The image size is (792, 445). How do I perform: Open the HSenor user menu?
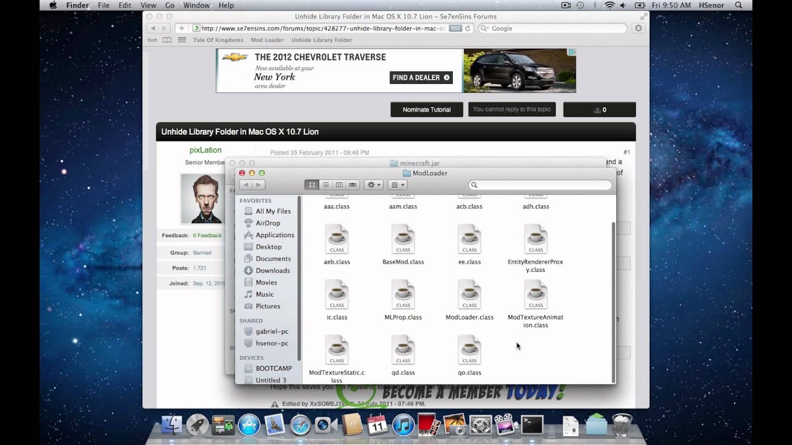(x=712, y=5)
